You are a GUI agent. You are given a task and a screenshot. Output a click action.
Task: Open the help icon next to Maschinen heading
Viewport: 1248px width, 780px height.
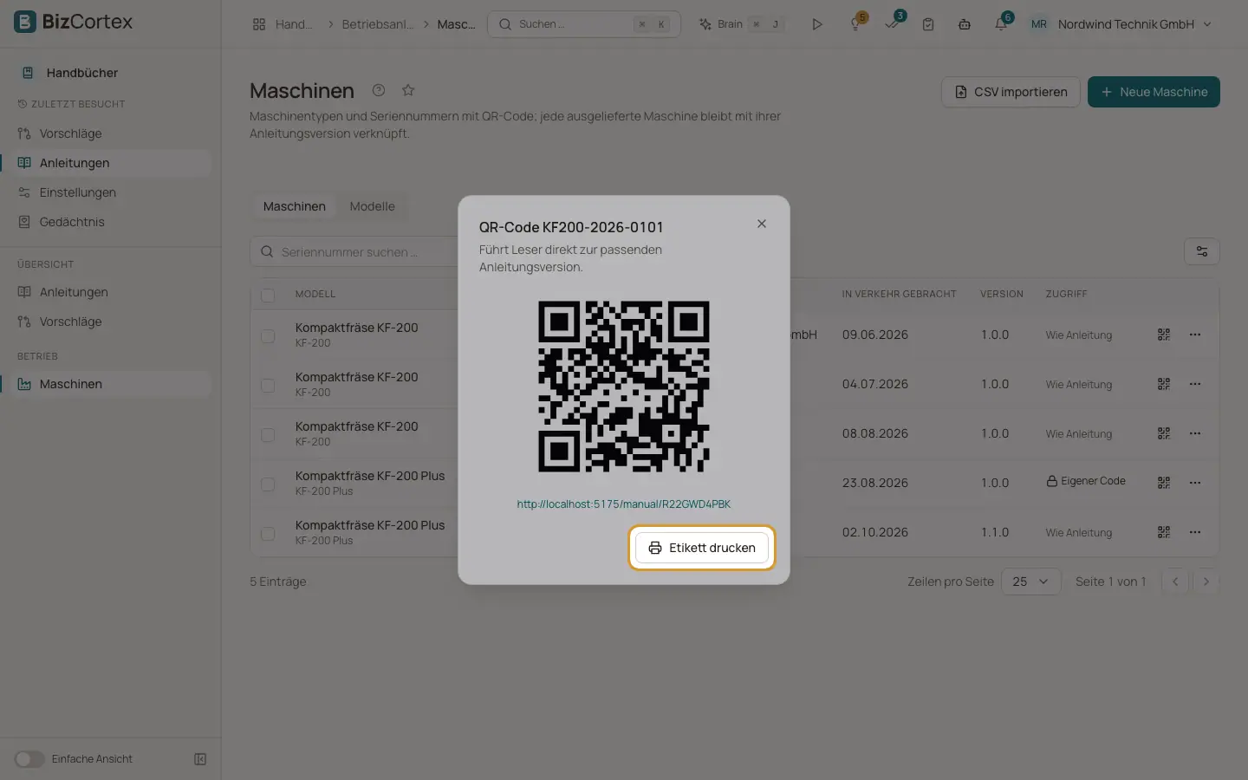coord(379,90)
